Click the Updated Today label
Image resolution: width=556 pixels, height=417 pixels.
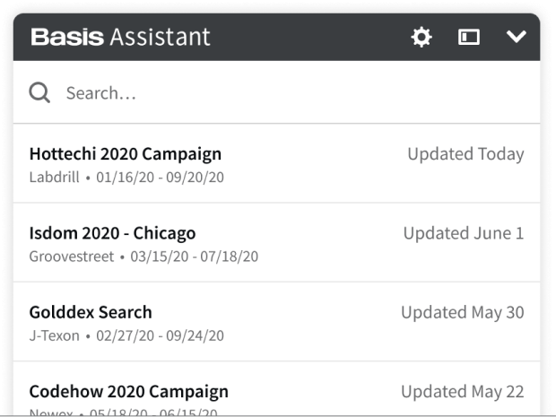[x=465, y=154]
